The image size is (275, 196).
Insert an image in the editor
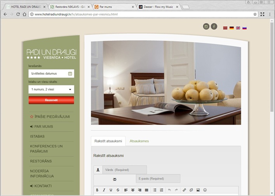(x=198, y=190)
